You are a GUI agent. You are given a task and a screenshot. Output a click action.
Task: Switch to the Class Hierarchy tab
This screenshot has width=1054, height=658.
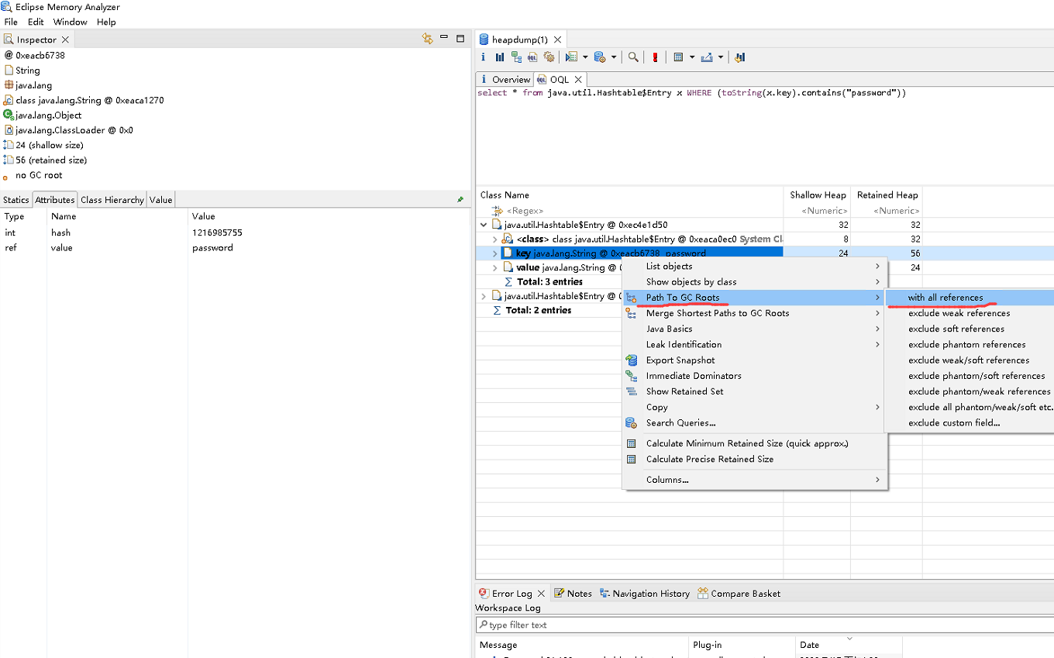(x=112, y=199)
